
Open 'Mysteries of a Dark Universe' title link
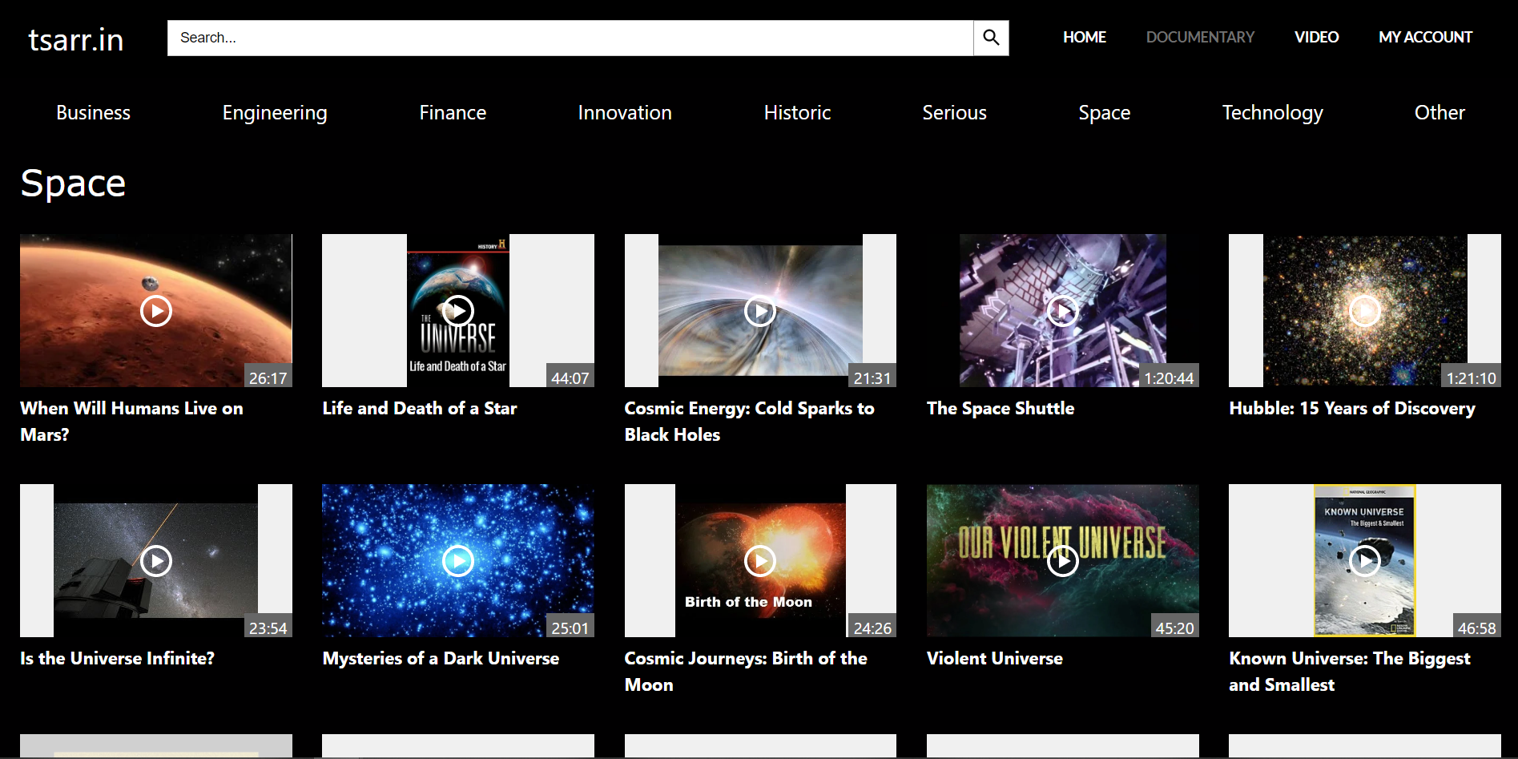(441, 659)
